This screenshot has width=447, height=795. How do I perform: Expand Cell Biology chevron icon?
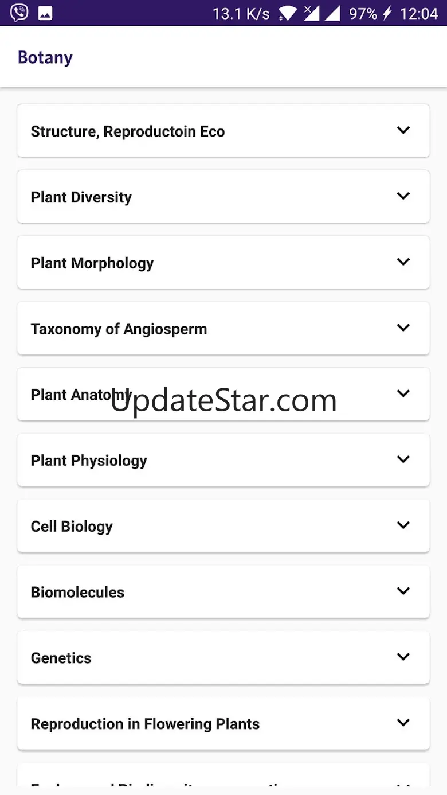(x=403, y=525)
